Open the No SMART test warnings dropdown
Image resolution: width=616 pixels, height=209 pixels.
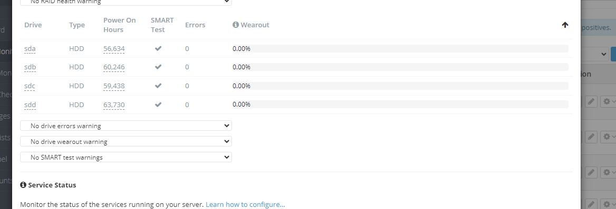tap(126, 157)
